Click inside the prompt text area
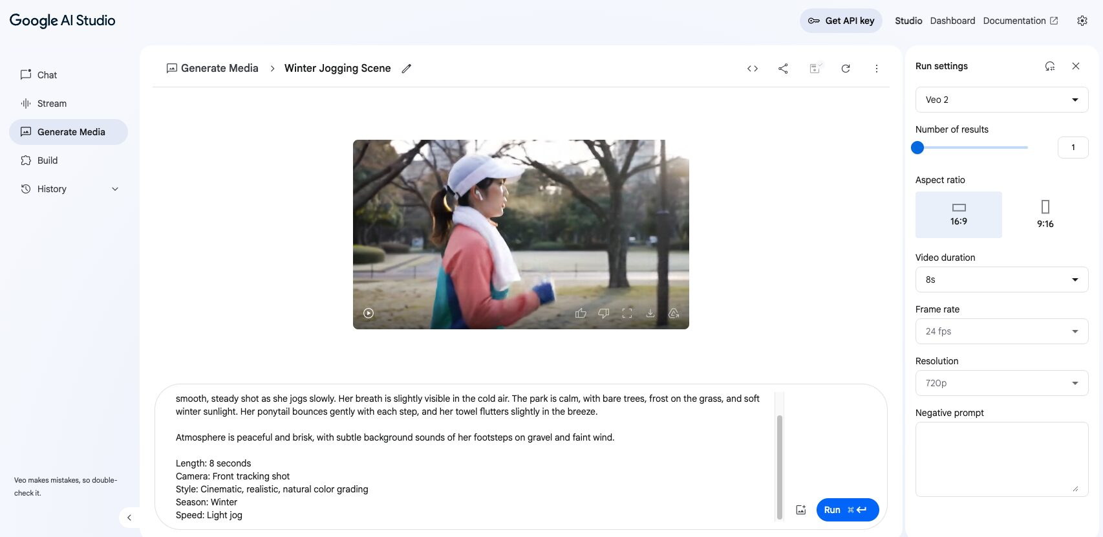Viewport: 1103px width, 537px height. [x=472, y=456]
